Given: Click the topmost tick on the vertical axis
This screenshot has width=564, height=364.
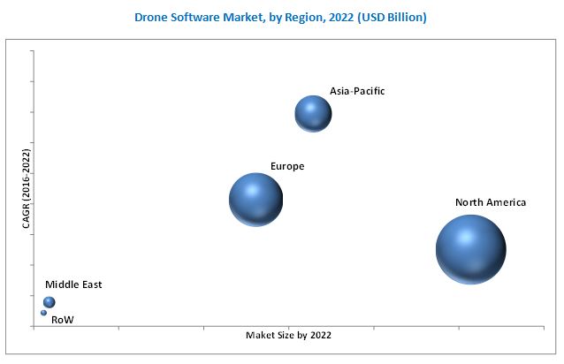Looking at the screenshot, I should [32, 51].
